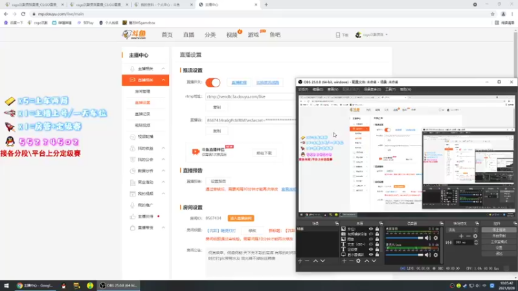Toggle lock on the 显示器捕获 source

coord(377,255)
